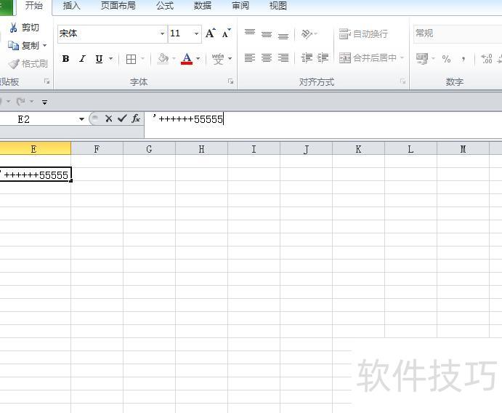Open the number format (常规) combo box
This screenshot has height=413, width=502.
point(458,33)
